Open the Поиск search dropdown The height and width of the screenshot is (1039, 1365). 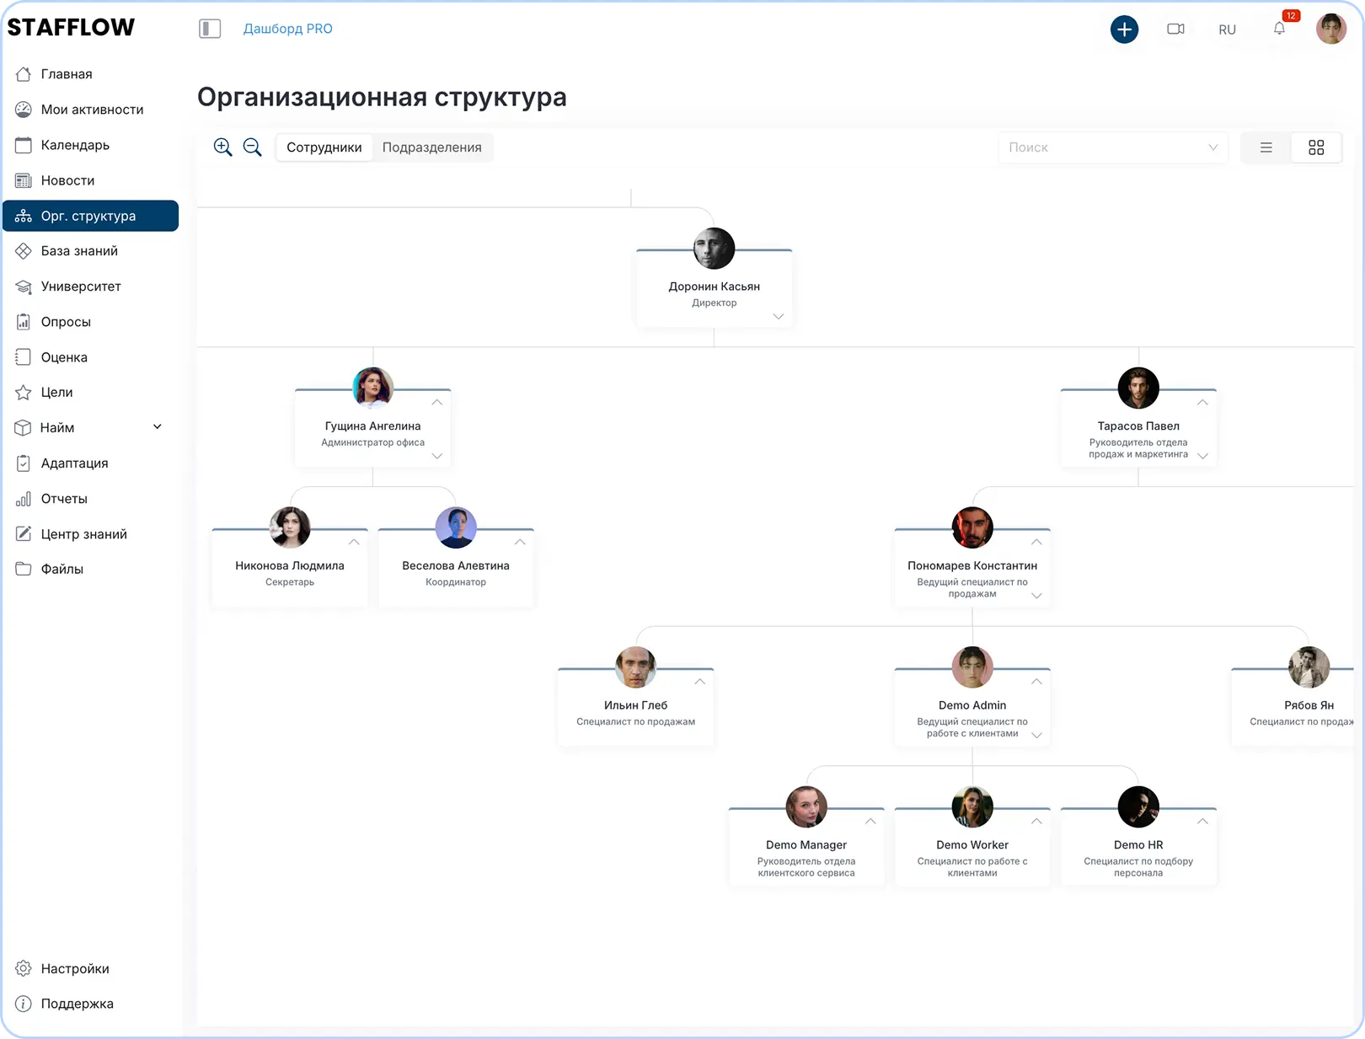pos(1112,147)
